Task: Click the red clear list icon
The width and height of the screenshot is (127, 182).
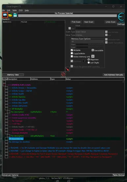Action: 63,74
